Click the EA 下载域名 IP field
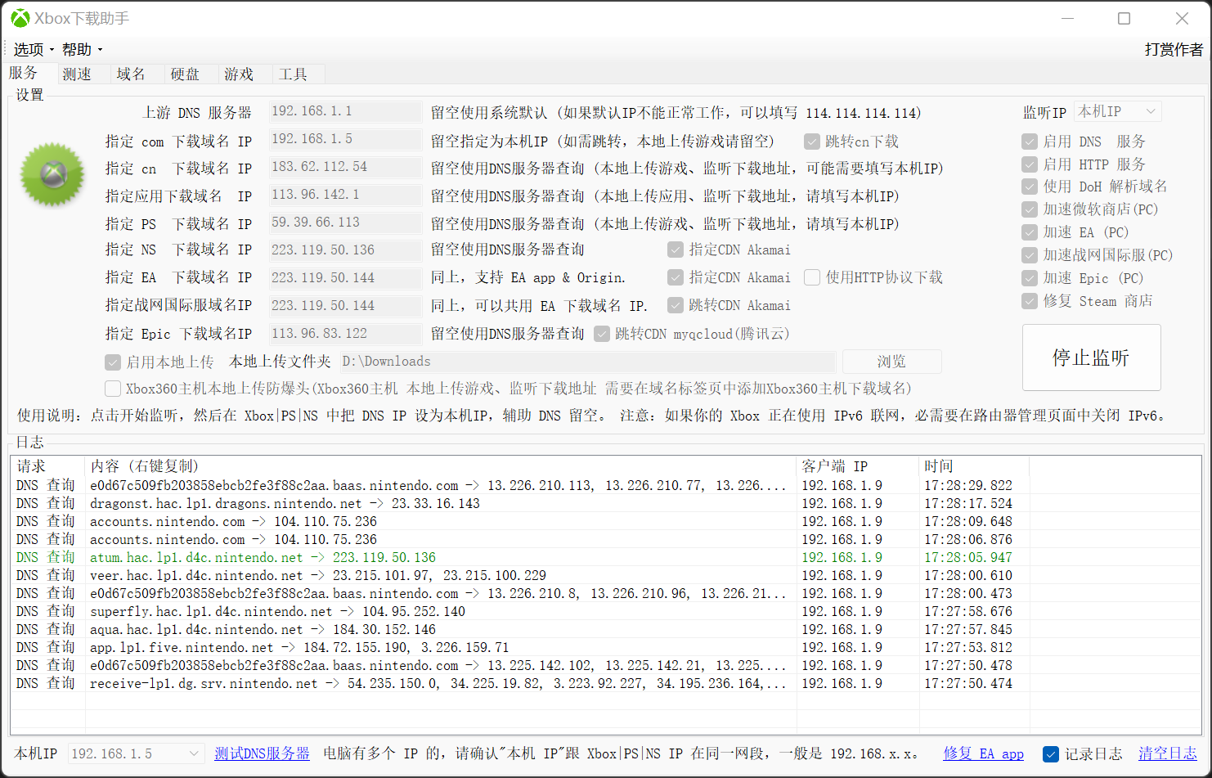The height and width of the screenshot is (778, 1212). tap(344, 277)
